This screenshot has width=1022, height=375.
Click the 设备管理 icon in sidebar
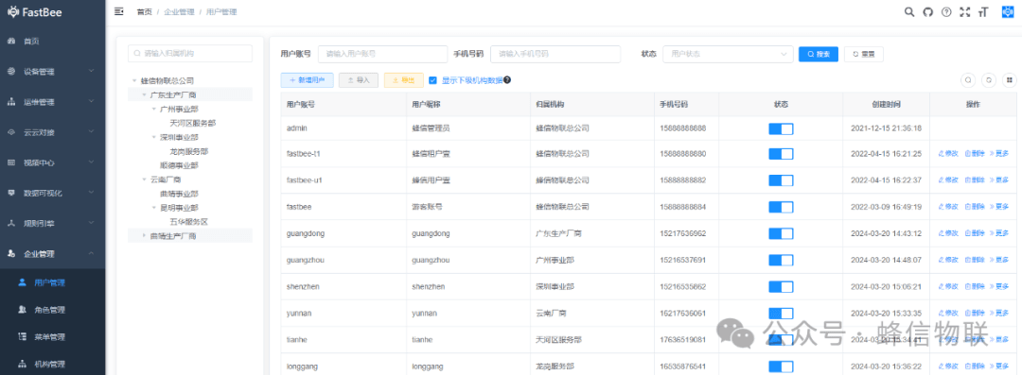click(x=11, y=72)
